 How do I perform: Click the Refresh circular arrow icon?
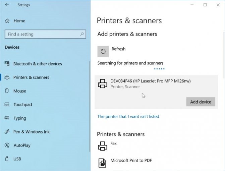103,51
